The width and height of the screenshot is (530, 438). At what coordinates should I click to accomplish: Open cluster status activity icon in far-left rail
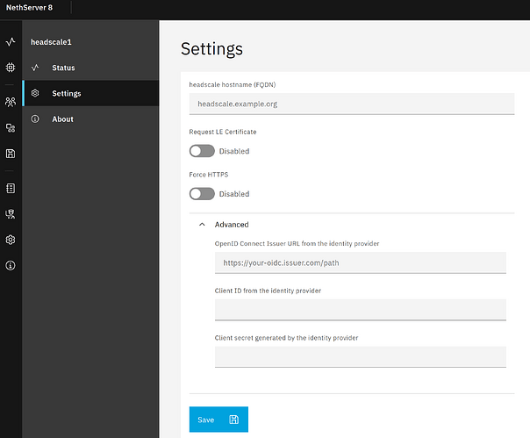coord(11,41)
